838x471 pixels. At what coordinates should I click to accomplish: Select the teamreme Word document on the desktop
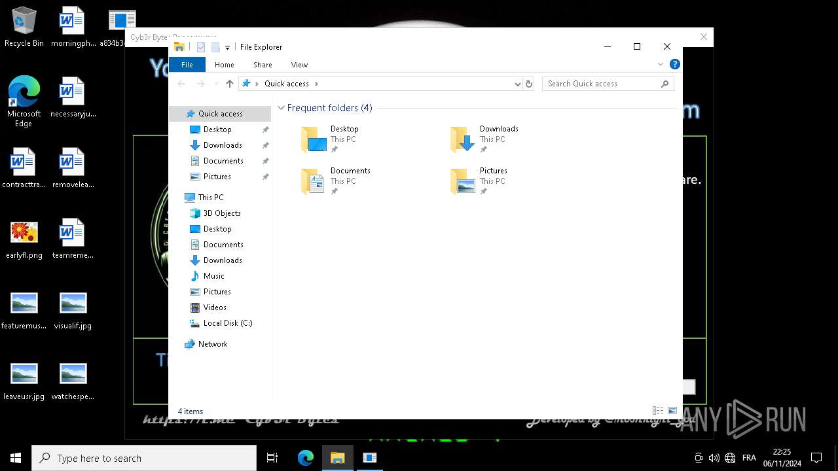click(73, 239)
